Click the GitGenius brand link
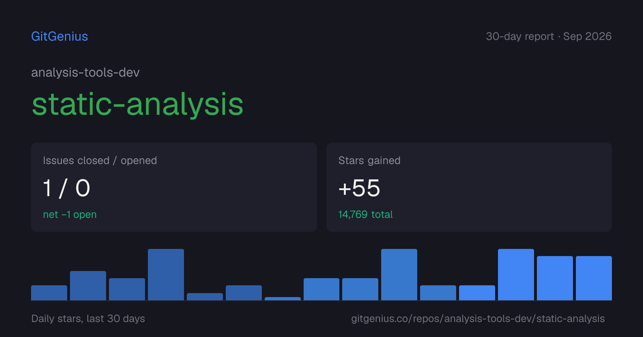This screenshot has height=337, width=643. pyautogui.click(x=60, y=36)
